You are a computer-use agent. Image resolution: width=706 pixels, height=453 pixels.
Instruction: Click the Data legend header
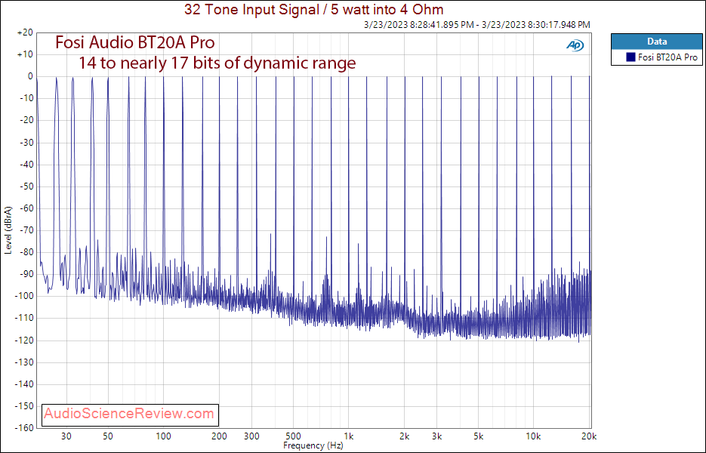click(x=656, y=42)
